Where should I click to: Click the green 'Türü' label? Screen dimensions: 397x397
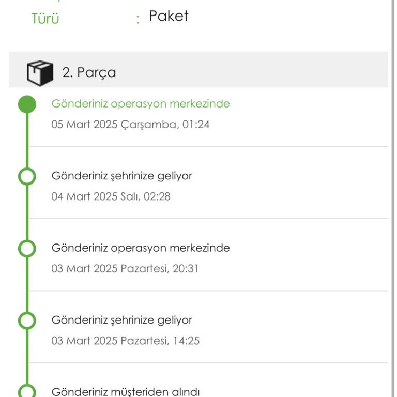click(x=45, y=19)
